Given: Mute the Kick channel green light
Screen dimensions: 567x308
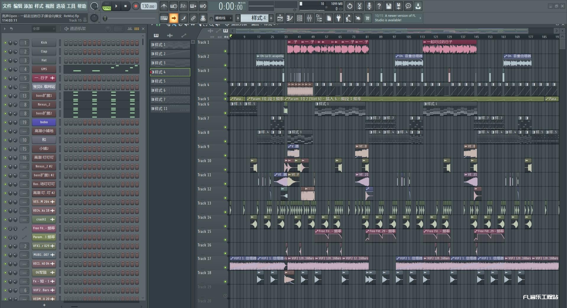Looking at the screenshot, I should [5, 43].
